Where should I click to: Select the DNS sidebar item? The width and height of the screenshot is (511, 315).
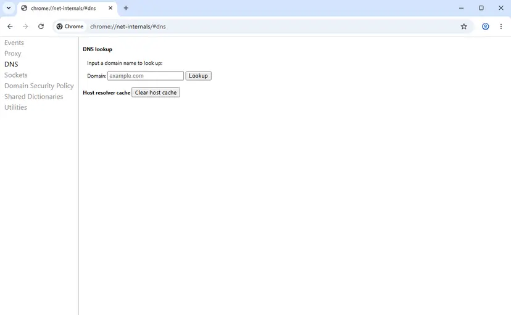coord(11,64)
